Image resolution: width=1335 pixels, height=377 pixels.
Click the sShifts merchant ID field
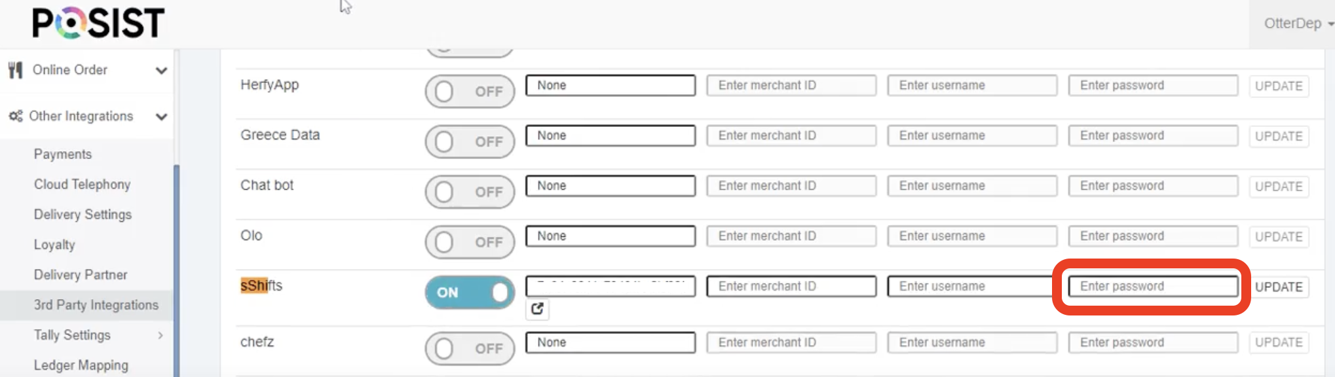point(791,286)
